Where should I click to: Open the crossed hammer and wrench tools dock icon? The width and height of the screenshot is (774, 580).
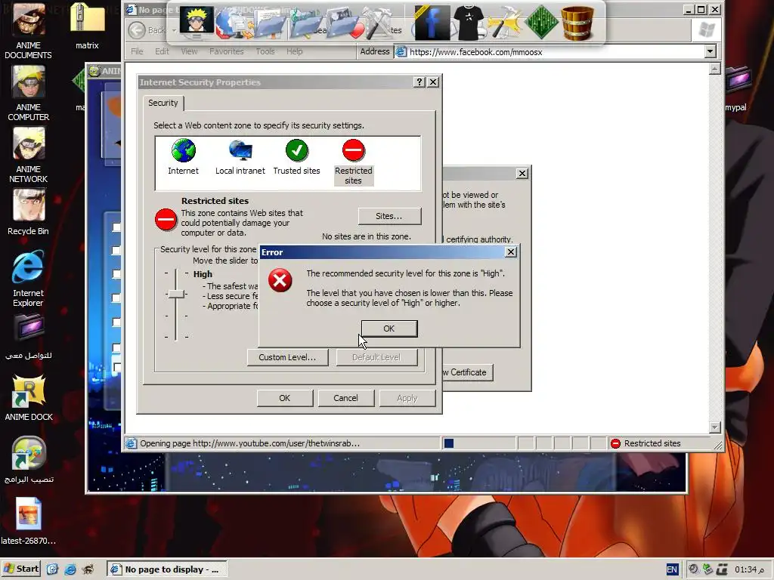click(380, 23)
